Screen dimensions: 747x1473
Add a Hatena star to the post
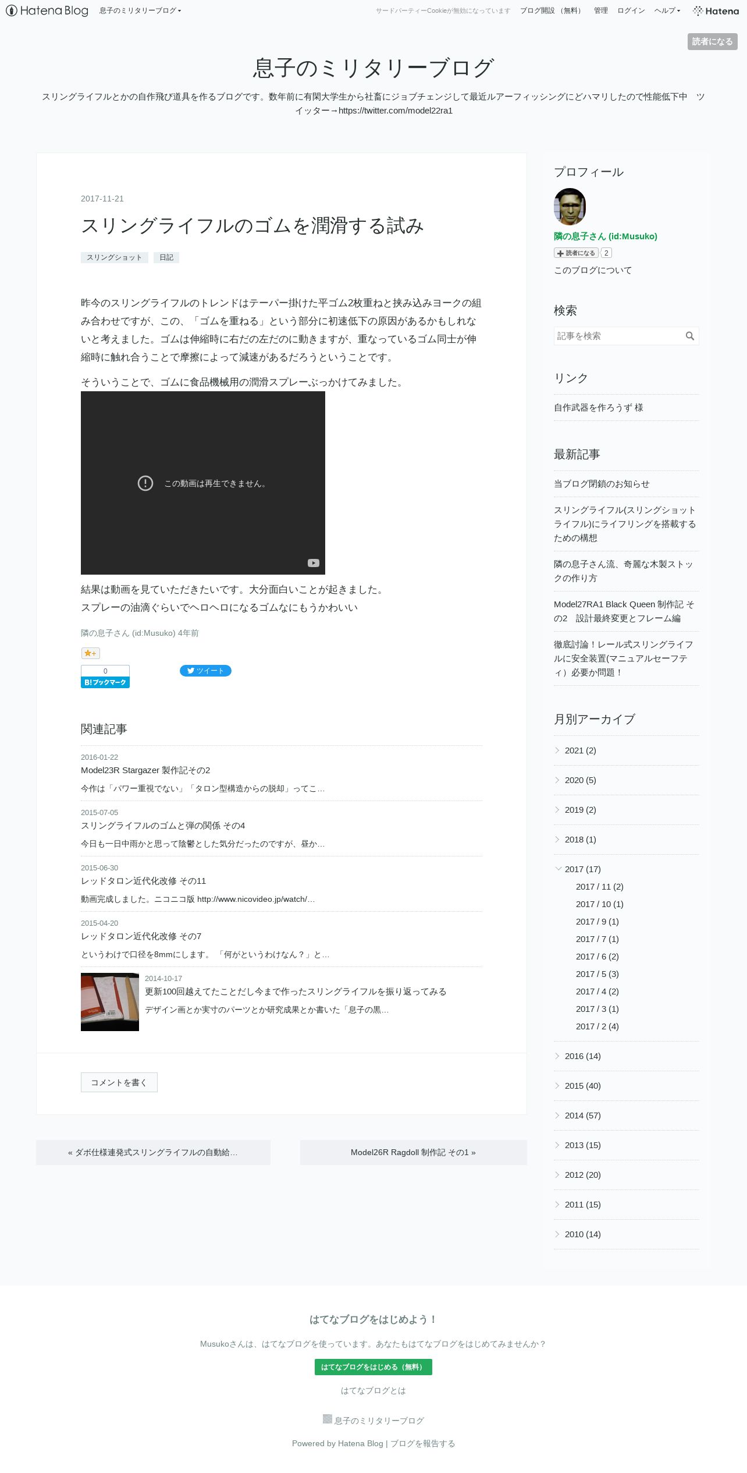point(90,653)
